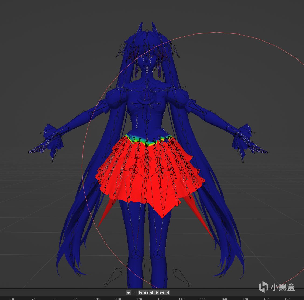Click frame 70 on timeline ruler
Screen dimensions: 304x300
pyautogui.click(x=33, y=299)
